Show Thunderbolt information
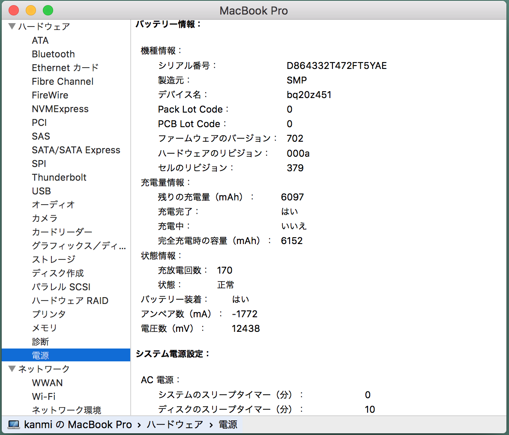Viewport: 509px width, 435px height. click(59, 177)
